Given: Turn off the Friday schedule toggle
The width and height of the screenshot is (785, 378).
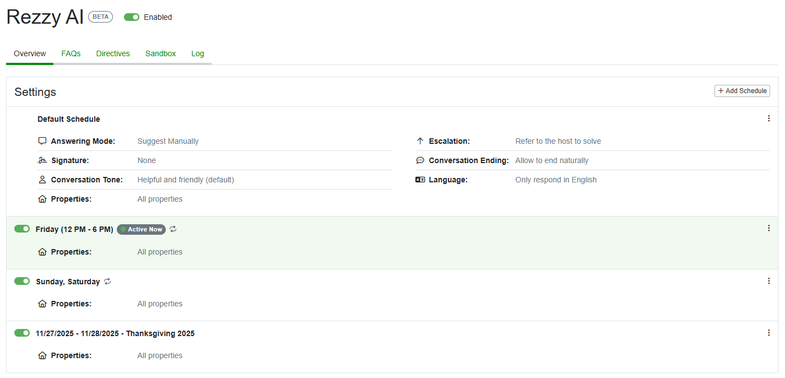Looking at the screenshot, I should (x=21, y=228).
